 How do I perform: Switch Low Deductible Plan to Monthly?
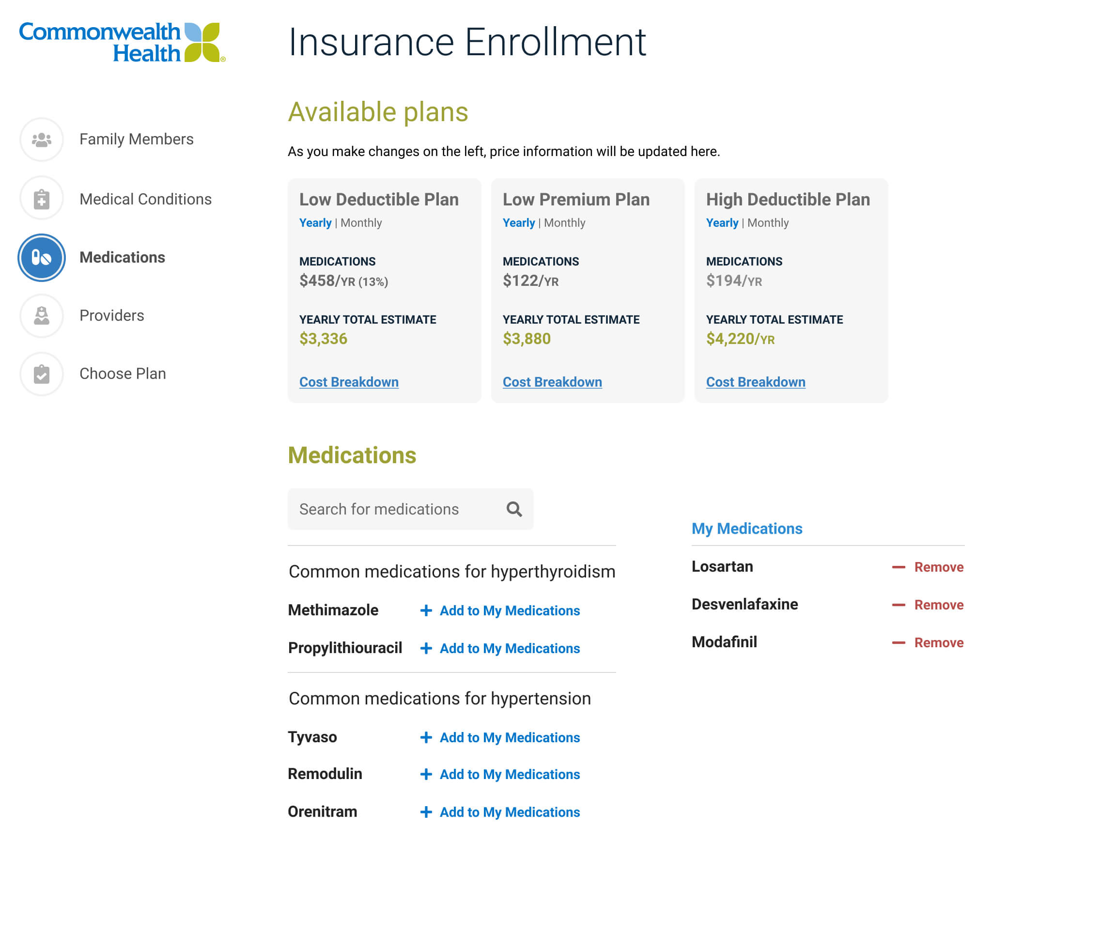pos(361,223)
